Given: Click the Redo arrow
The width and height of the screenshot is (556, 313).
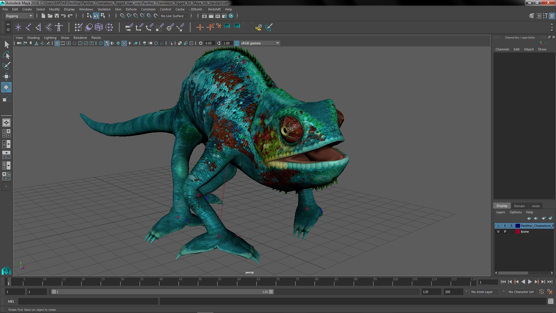Looking at the screenshot, I should (70, 16).
